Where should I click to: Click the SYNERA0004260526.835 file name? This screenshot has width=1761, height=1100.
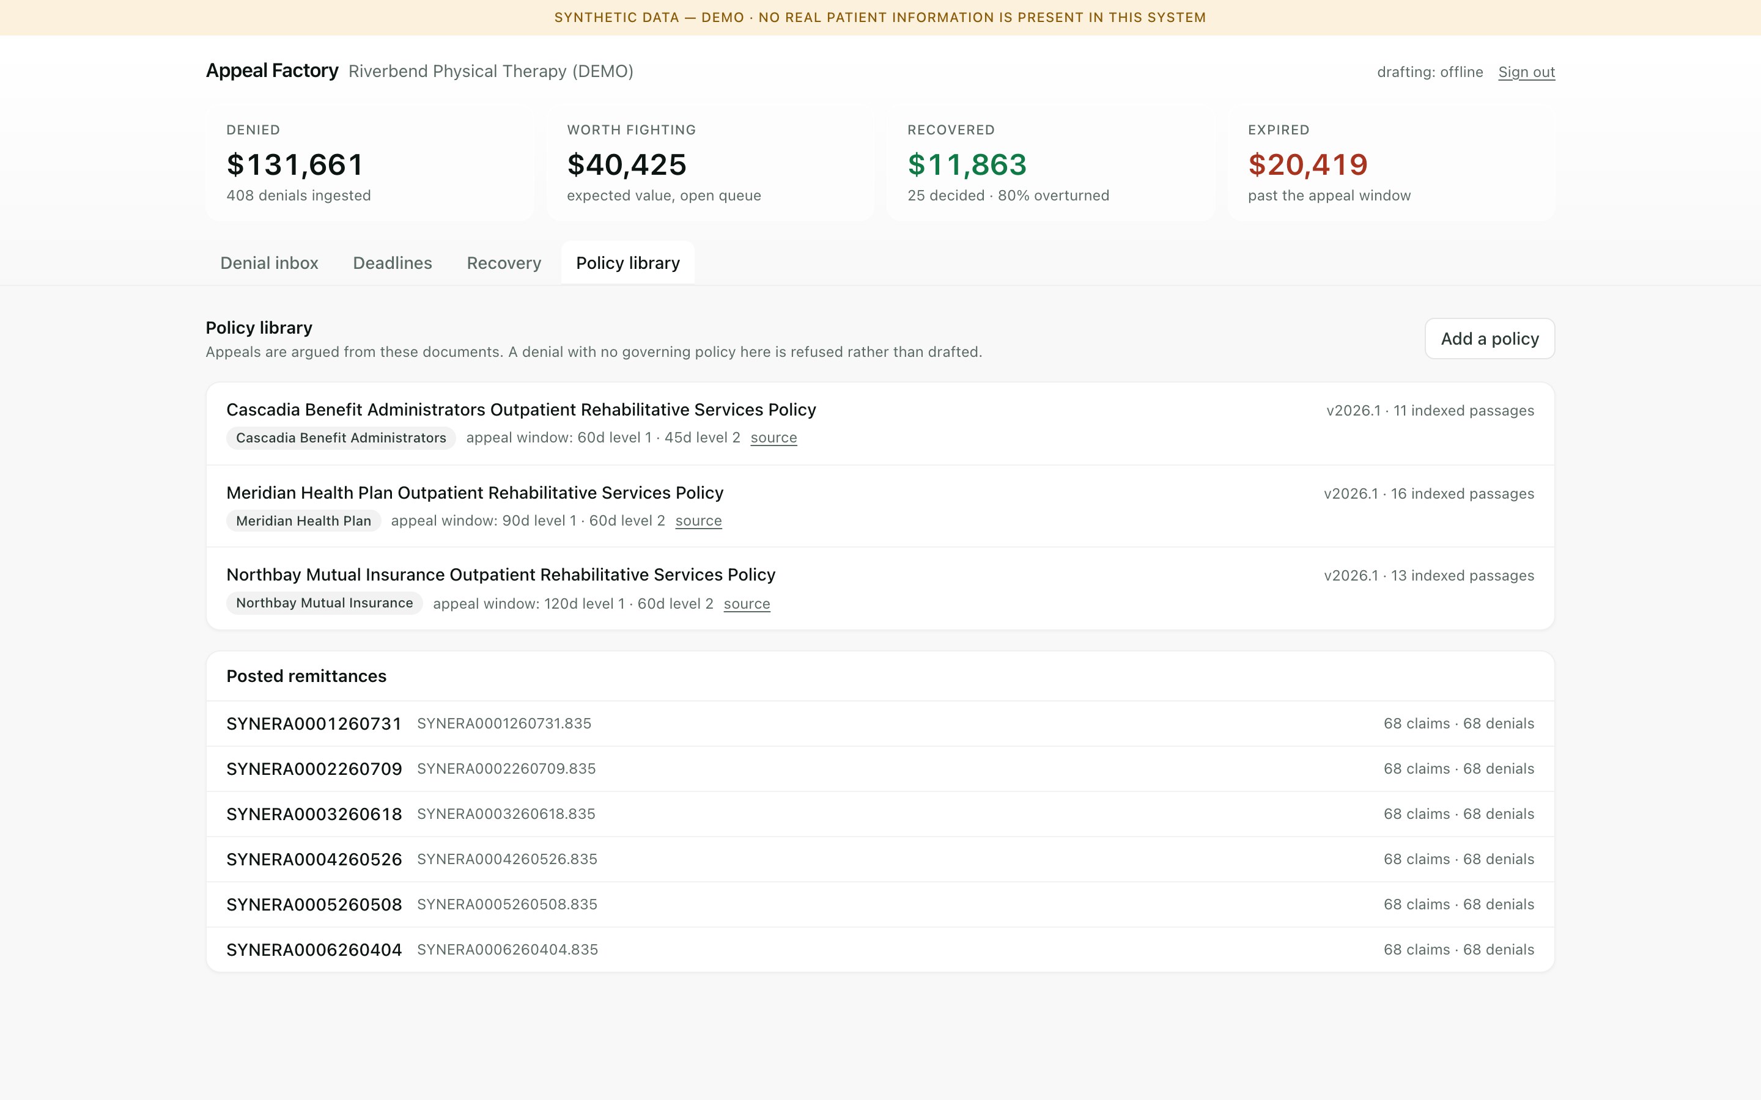pyautogui.click(x=507, y=859)
